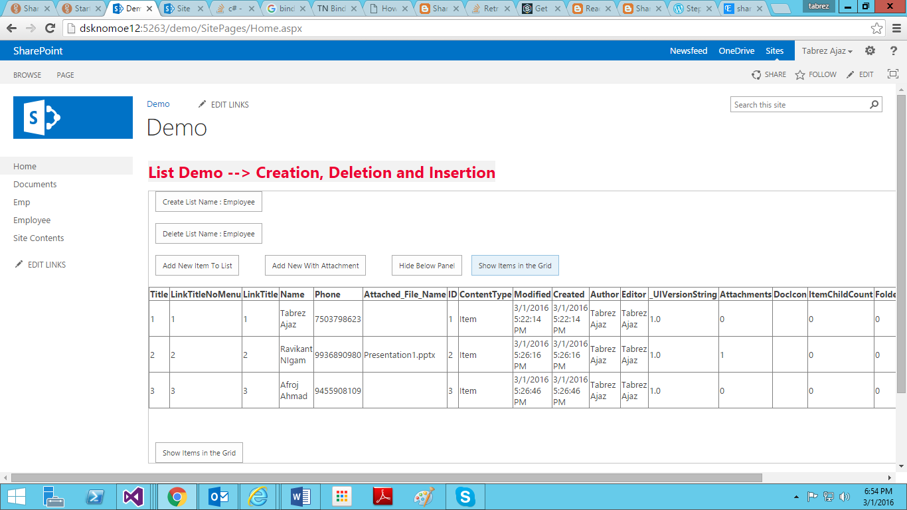907x510 pixels.
Task: Open SharePoint settings with the gear icon
Action: [870, 50]
